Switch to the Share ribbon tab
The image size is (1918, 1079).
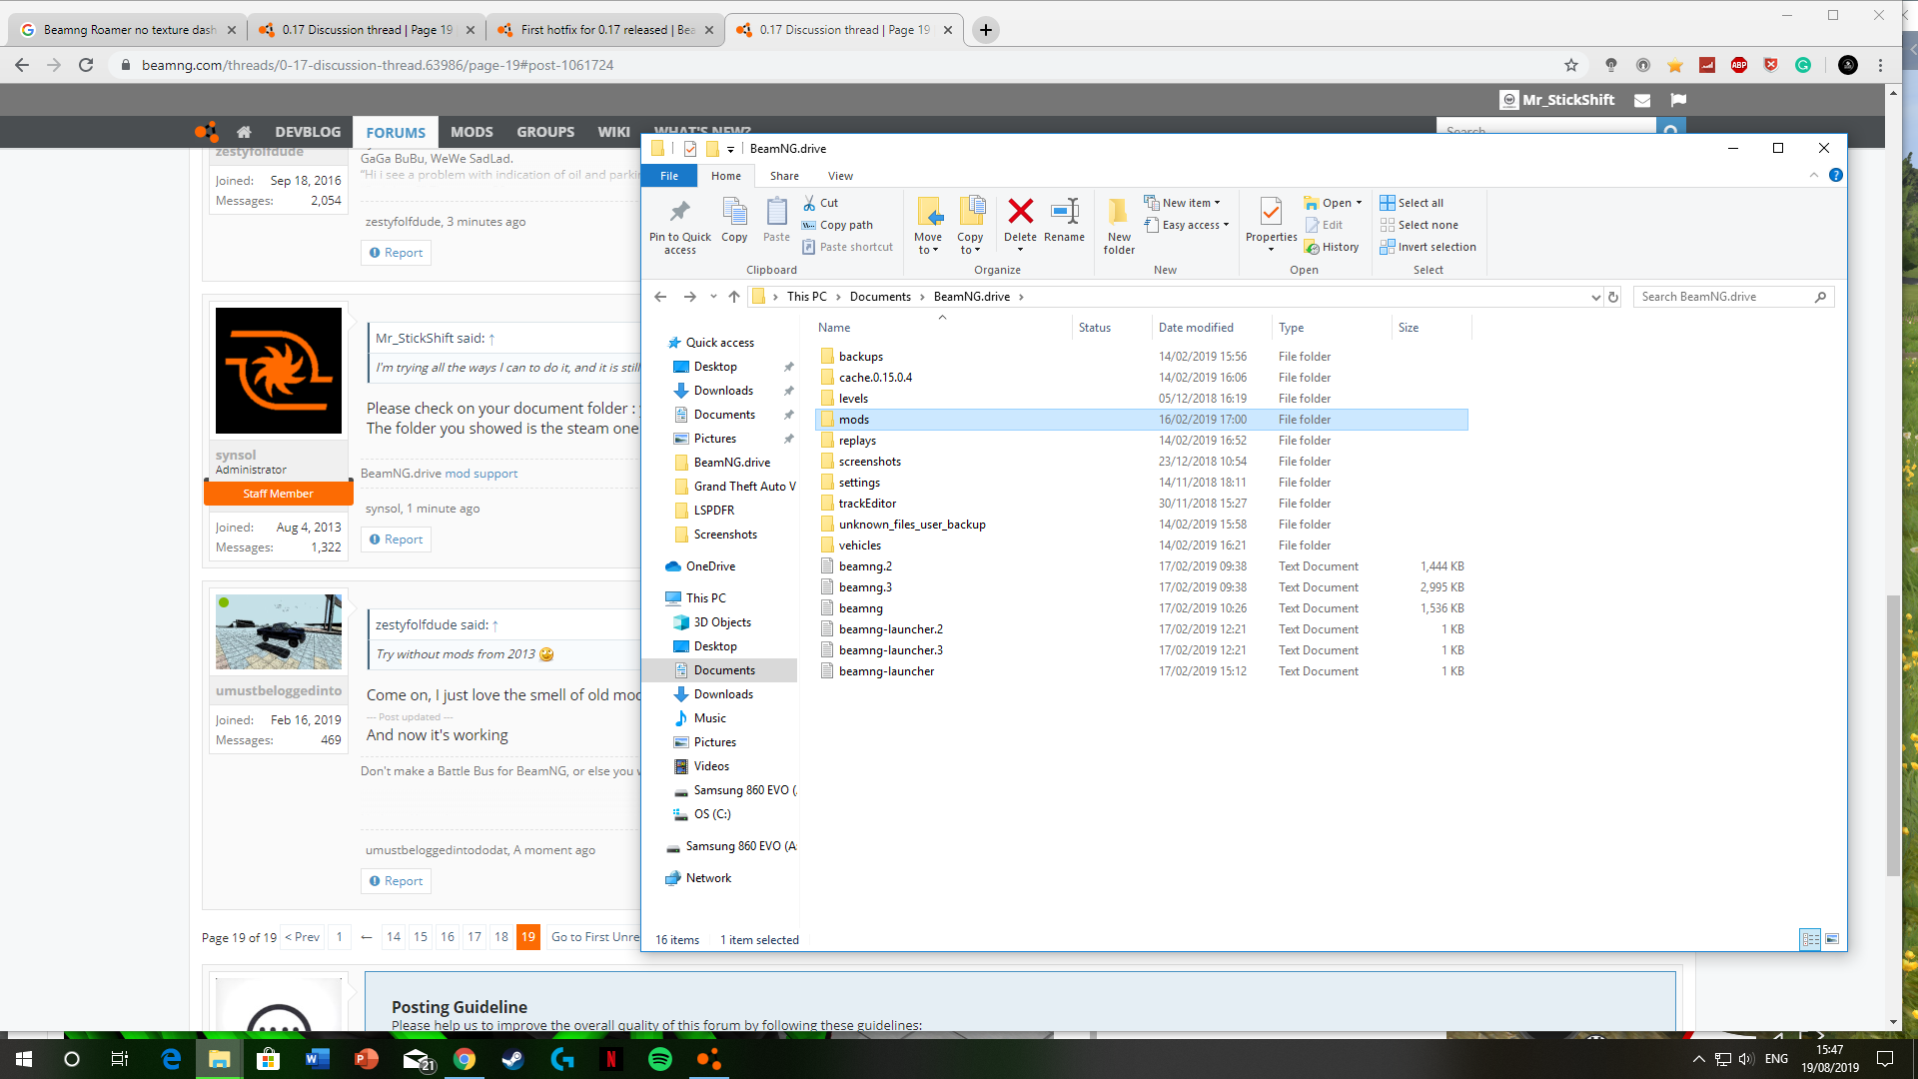point(784,176)
